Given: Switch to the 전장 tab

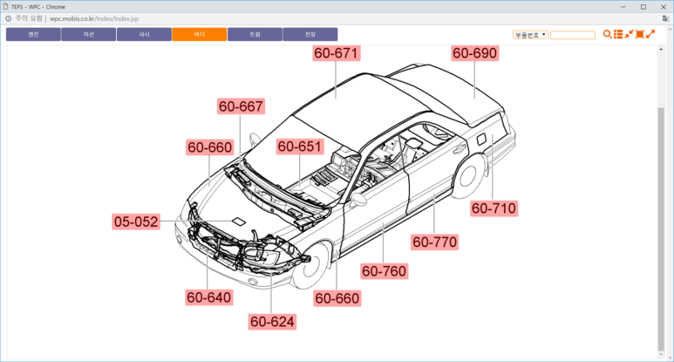Looking at the screenshot, I should [x=310, y=34].
